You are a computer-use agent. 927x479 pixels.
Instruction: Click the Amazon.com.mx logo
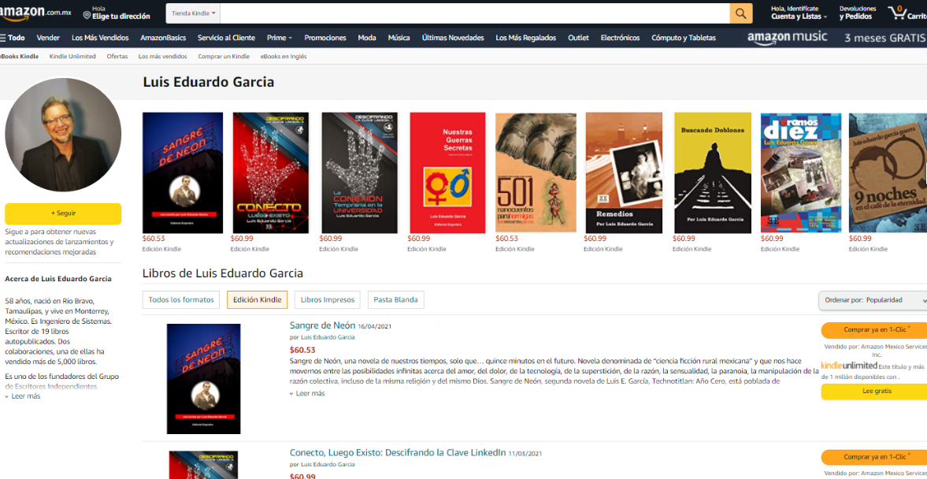tap(35, 13)
